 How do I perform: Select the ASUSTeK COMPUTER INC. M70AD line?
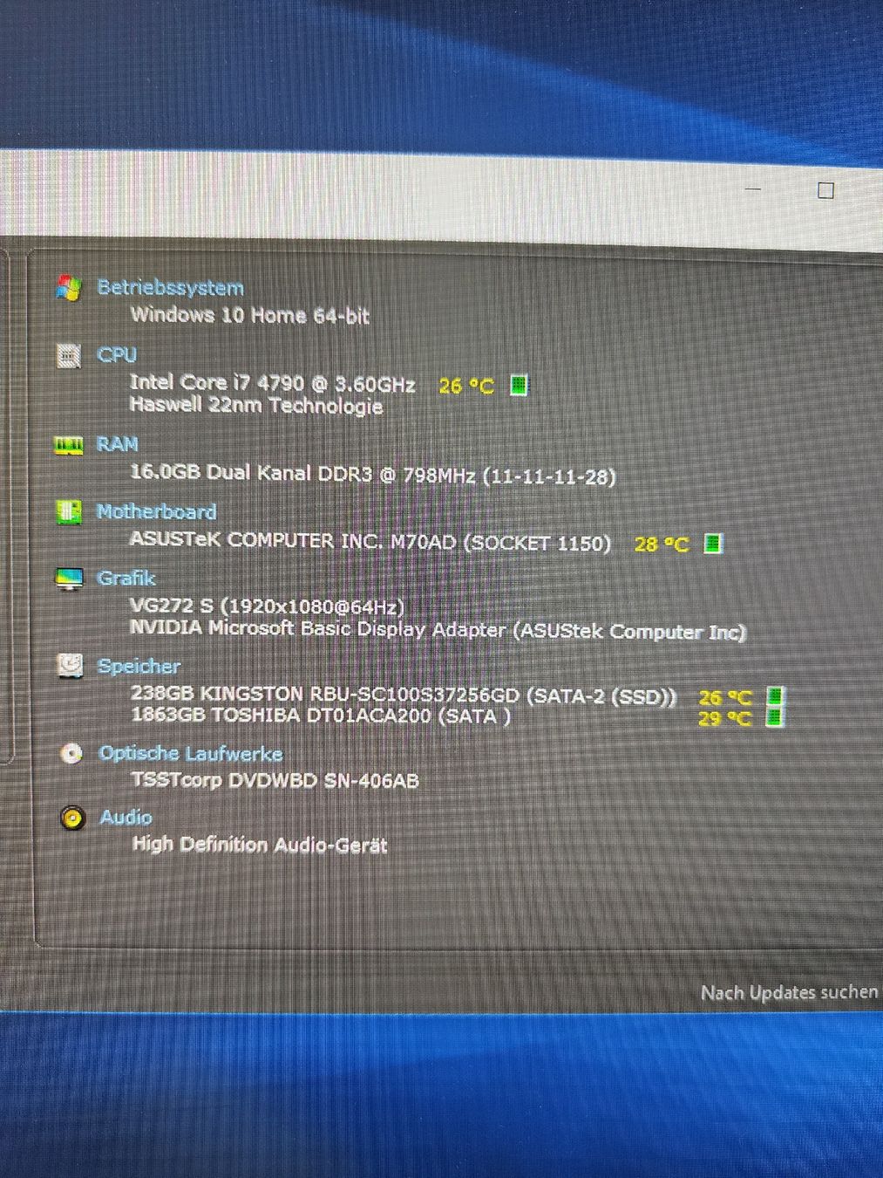[x=370, y=541]
